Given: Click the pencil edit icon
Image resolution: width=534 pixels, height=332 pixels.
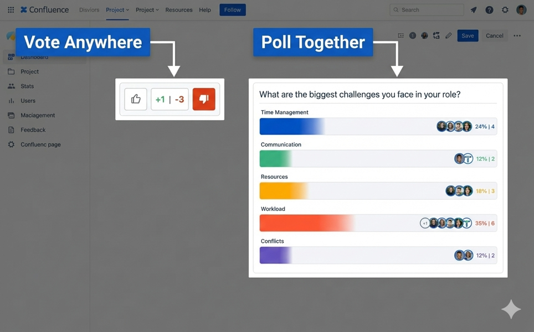Looking at the screenshot, I should pos(449,35).
